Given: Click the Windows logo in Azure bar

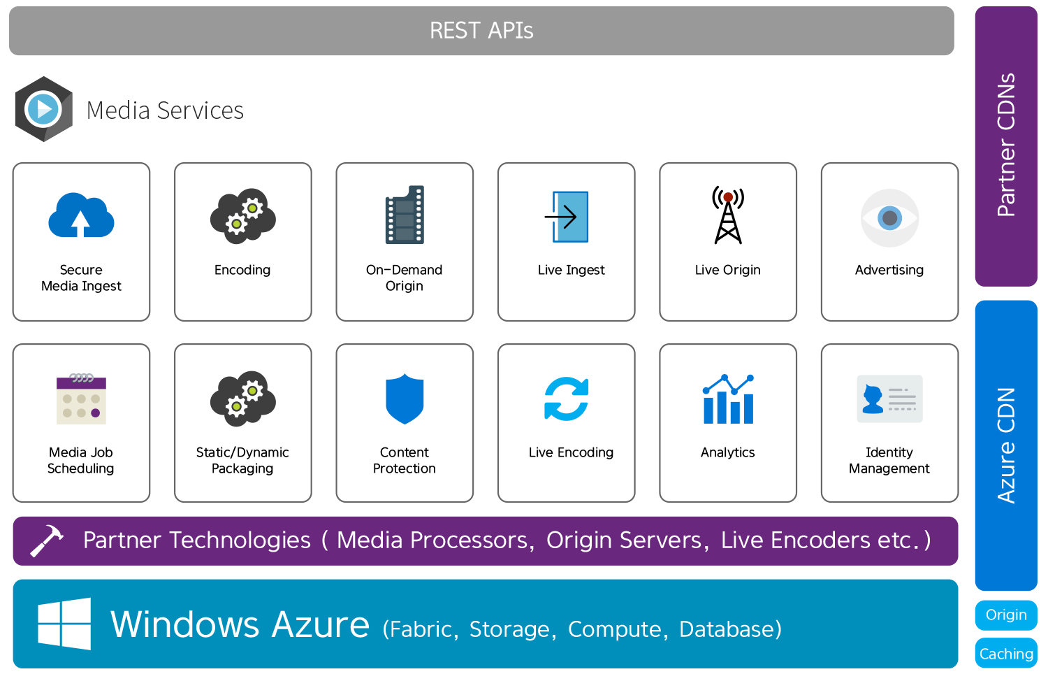Looking at the screenshot, I should (x=64, y=624).
